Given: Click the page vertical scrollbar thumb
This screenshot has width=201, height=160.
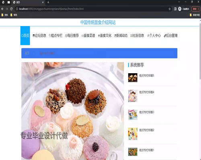Looking at the screenshot, I should click(x=200, y=51).
